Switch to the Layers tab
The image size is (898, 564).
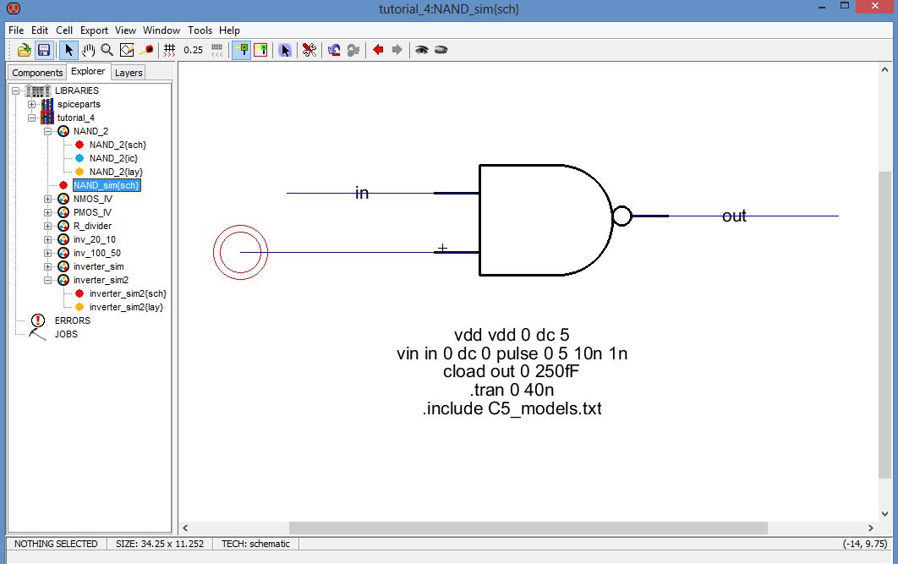tap(129, 73)
